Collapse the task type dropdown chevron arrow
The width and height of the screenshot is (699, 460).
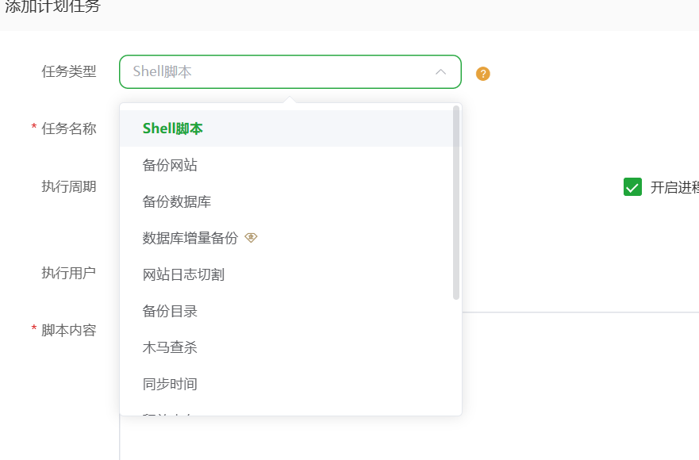tap(440, 72)
